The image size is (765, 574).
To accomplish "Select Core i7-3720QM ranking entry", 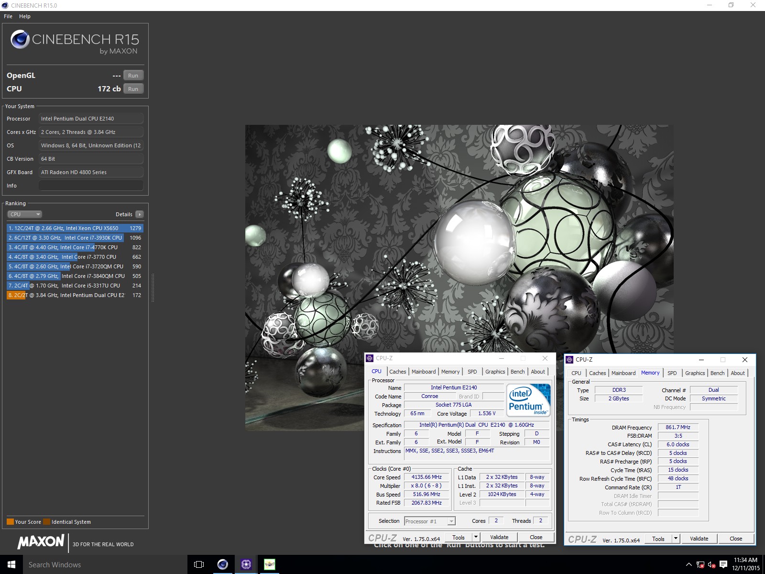I will 75,266.
